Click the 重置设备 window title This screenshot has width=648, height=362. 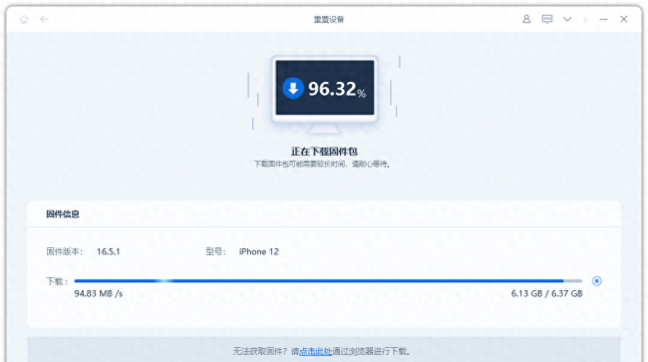point(329,19)
